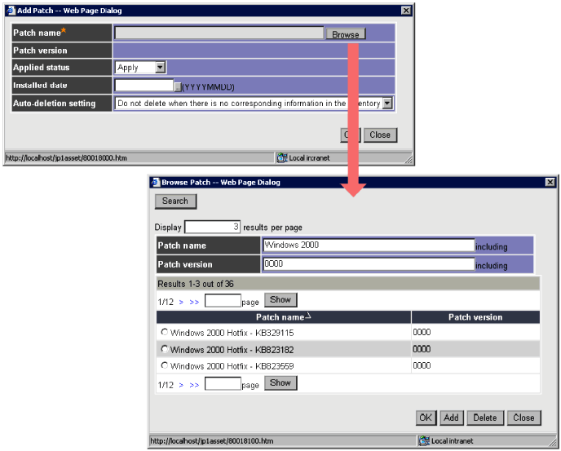Jump to last page using lower double arrow

coord(194,386)
